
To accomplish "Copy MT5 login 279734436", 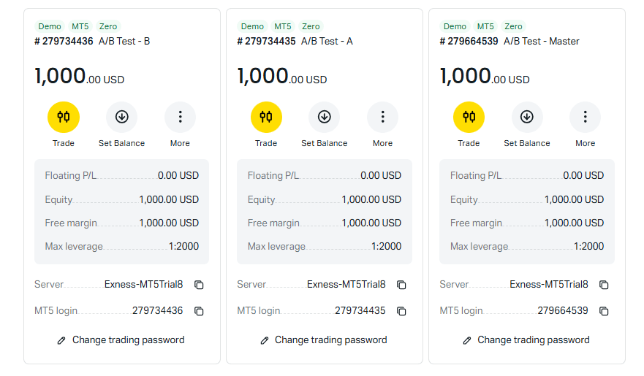I will point(199,311).
